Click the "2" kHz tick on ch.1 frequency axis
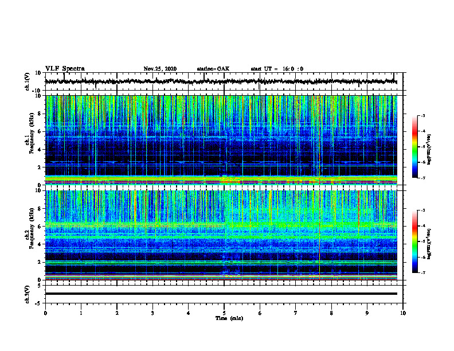Screen dimensions: 454x351 (40, 167)
